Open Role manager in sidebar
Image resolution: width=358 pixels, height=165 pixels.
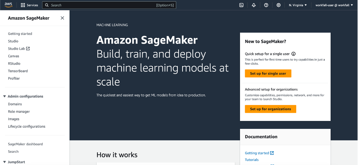click(x=19, y=111)
